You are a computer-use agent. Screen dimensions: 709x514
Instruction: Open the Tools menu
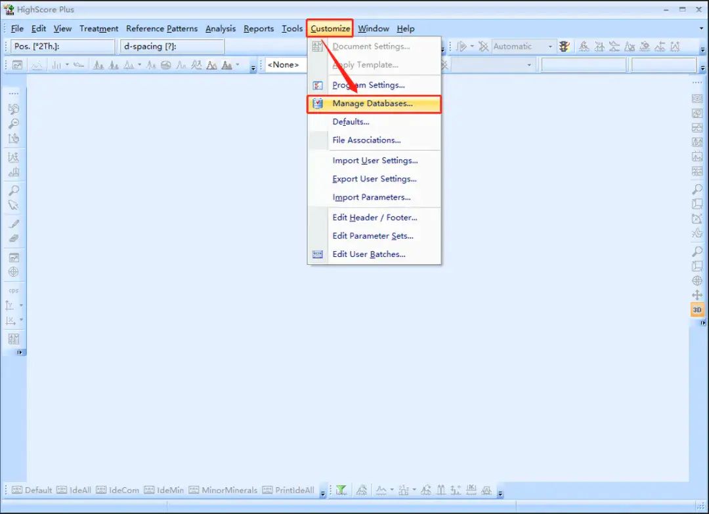pos(292,28)
